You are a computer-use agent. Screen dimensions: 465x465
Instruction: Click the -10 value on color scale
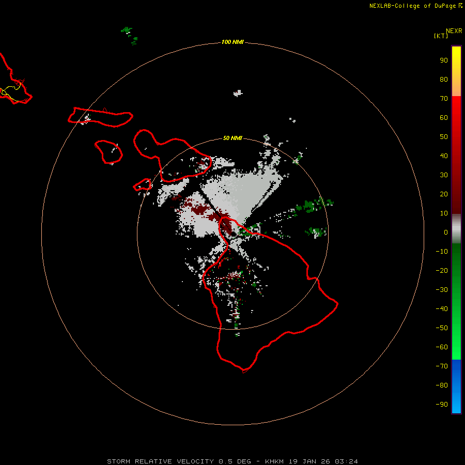click(x=442, y=252)
